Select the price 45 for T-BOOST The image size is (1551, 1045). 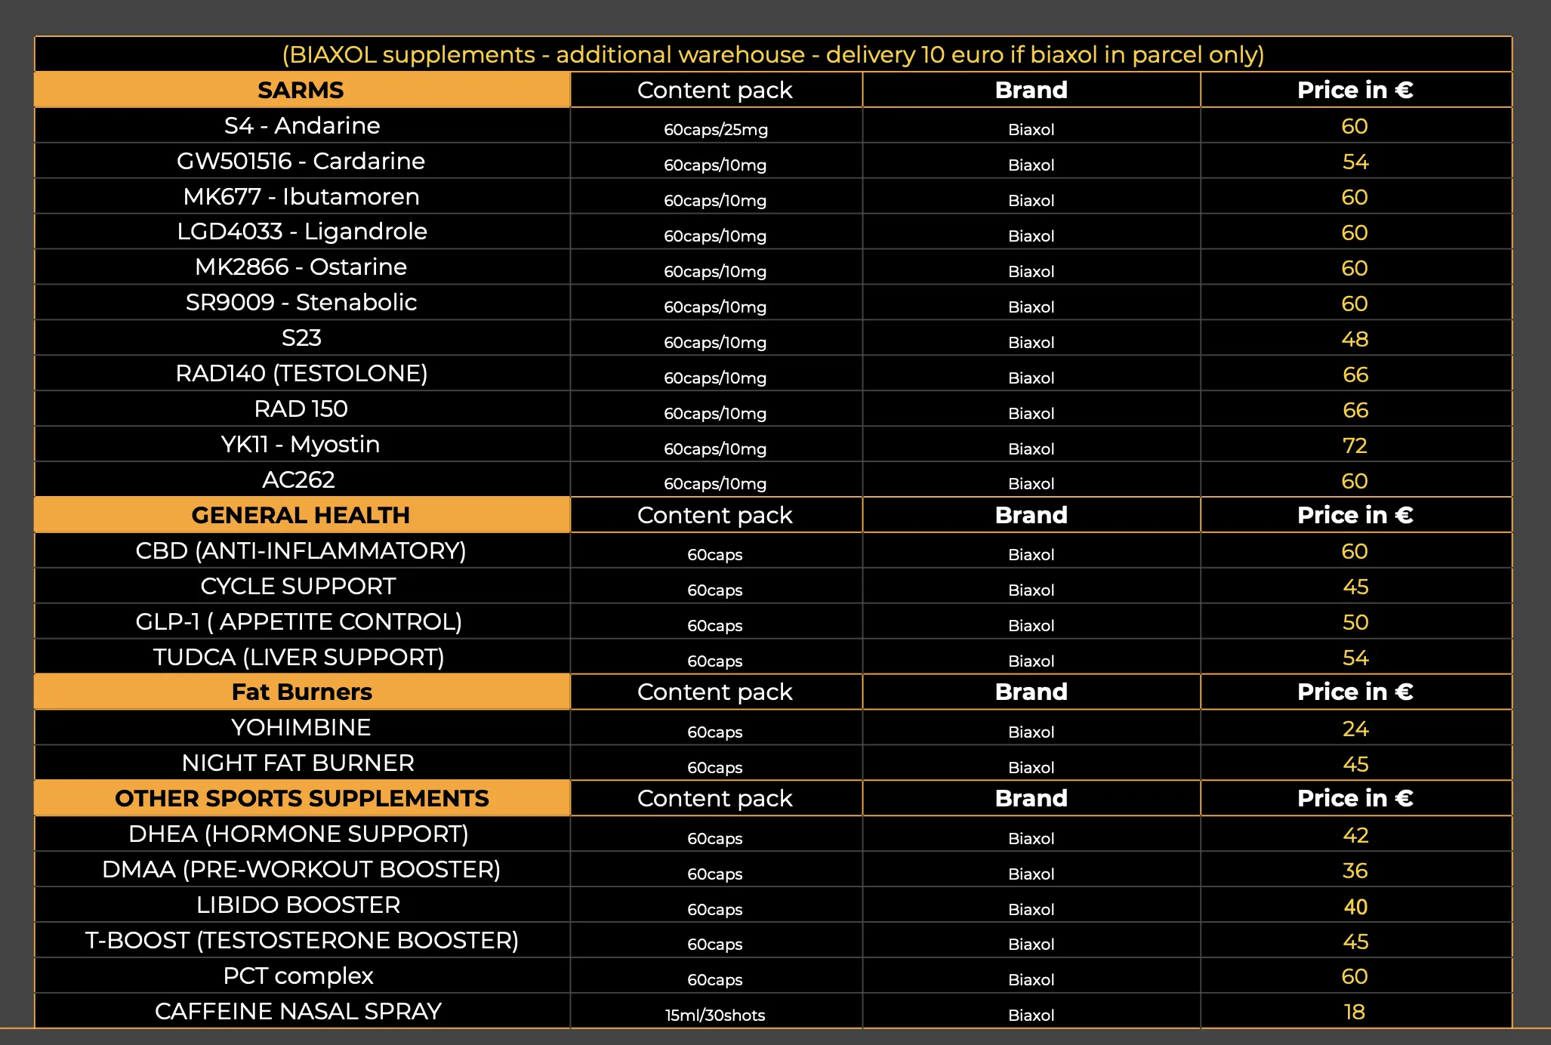(x=1355, y=942)
